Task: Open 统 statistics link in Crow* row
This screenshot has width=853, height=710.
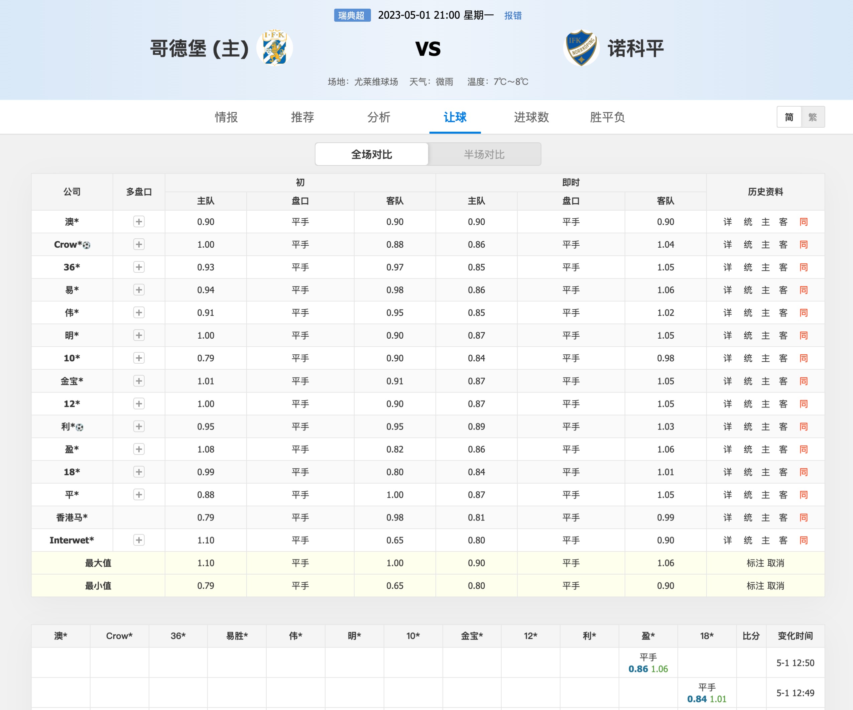Action: pyautogui.click(x=748, y=244)
